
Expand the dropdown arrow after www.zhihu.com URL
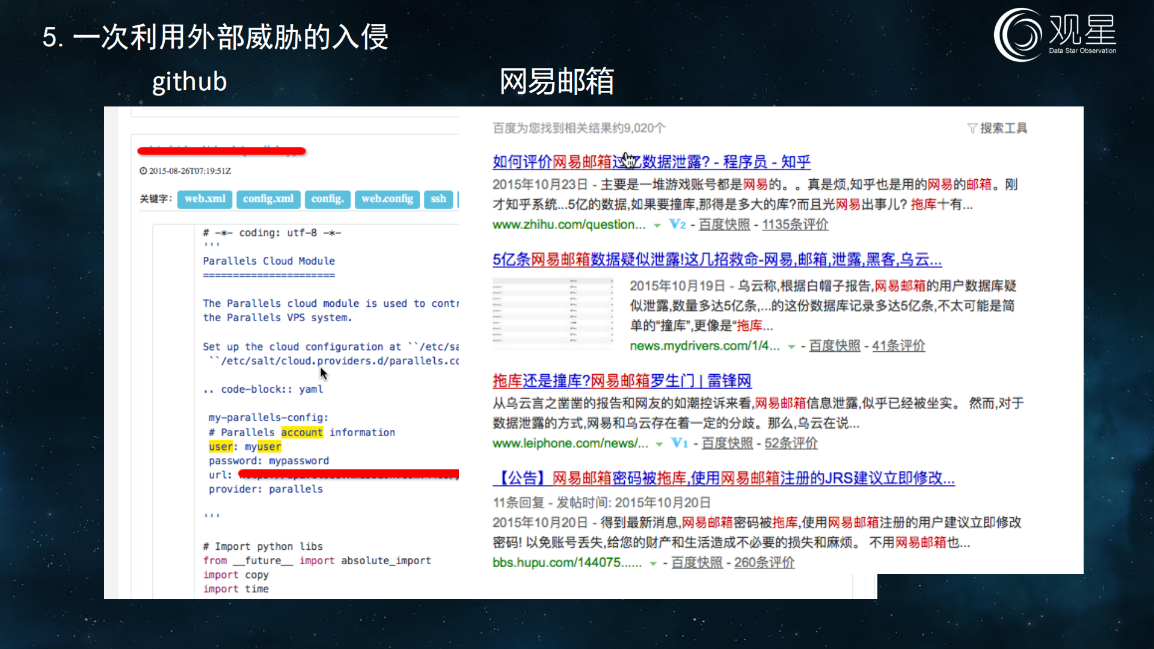click(656, 225)
